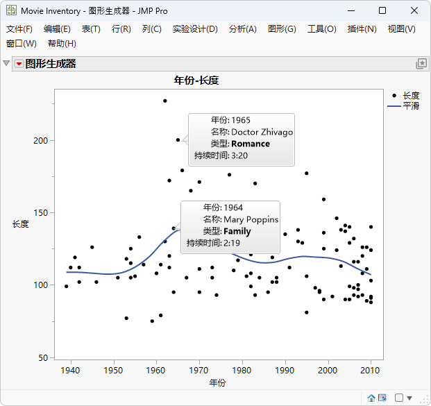
Task: Maximize the JMP Pro window
Action: (382, 10)
